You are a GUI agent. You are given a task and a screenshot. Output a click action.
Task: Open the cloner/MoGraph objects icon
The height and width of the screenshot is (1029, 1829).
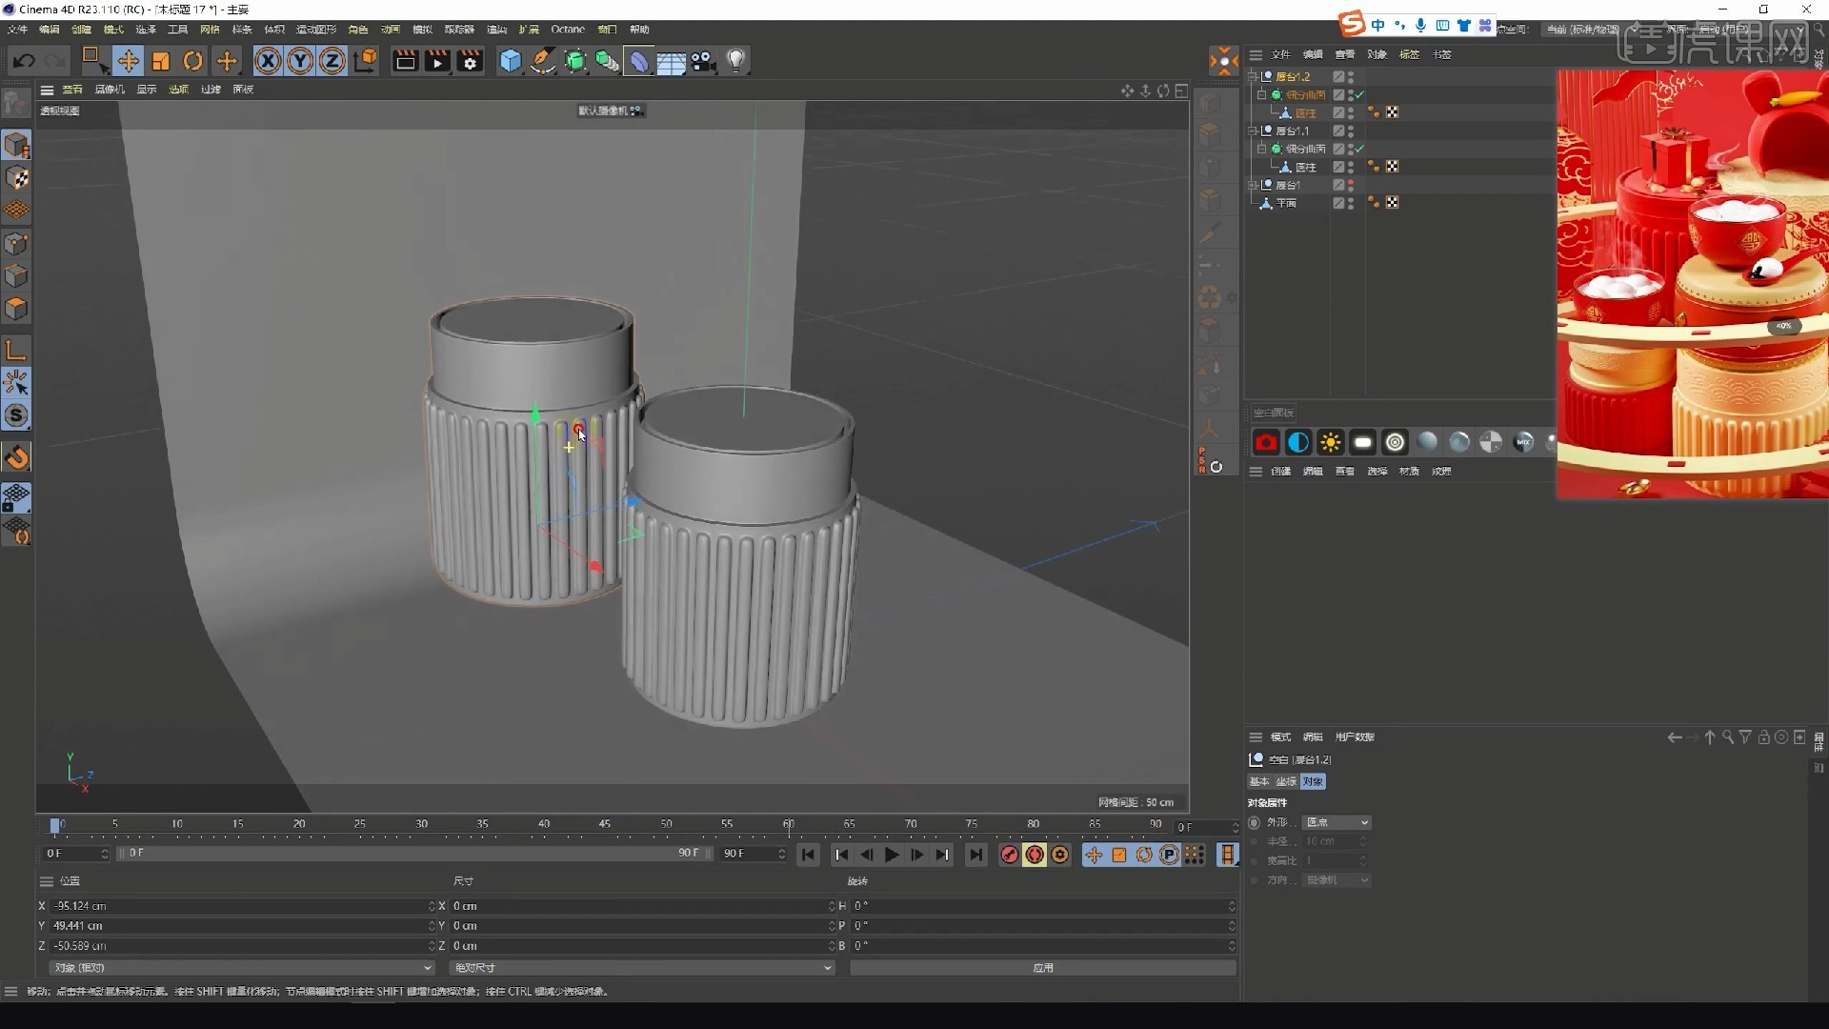pyautogui.click(x=607, y=61)
